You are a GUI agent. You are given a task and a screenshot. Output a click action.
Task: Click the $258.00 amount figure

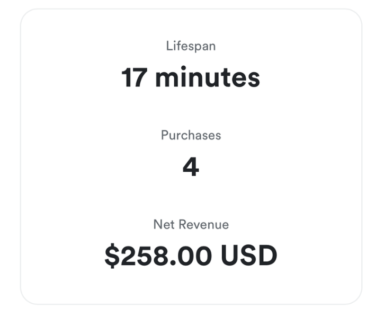[x=159, y=256]
